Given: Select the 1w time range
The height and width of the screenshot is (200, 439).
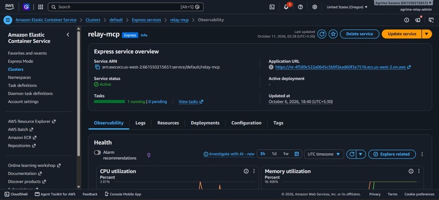Looking at the screenshot, I should click(x=285, y=154).
